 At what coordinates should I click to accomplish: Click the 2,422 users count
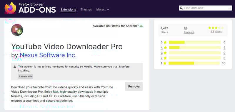164,28
